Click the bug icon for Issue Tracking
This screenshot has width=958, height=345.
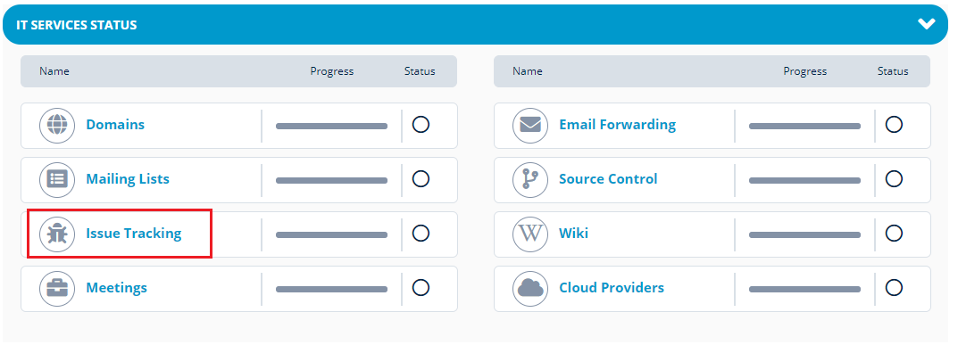pyautogui.click(x=57, y=234)
